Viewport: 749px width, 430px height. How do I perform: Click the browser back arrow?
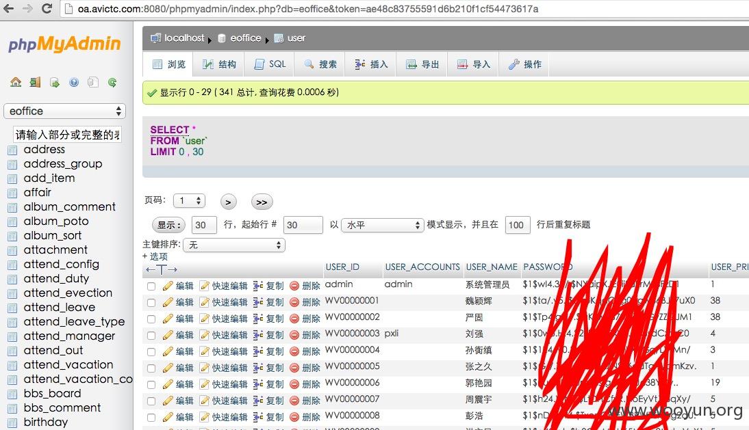9,8
